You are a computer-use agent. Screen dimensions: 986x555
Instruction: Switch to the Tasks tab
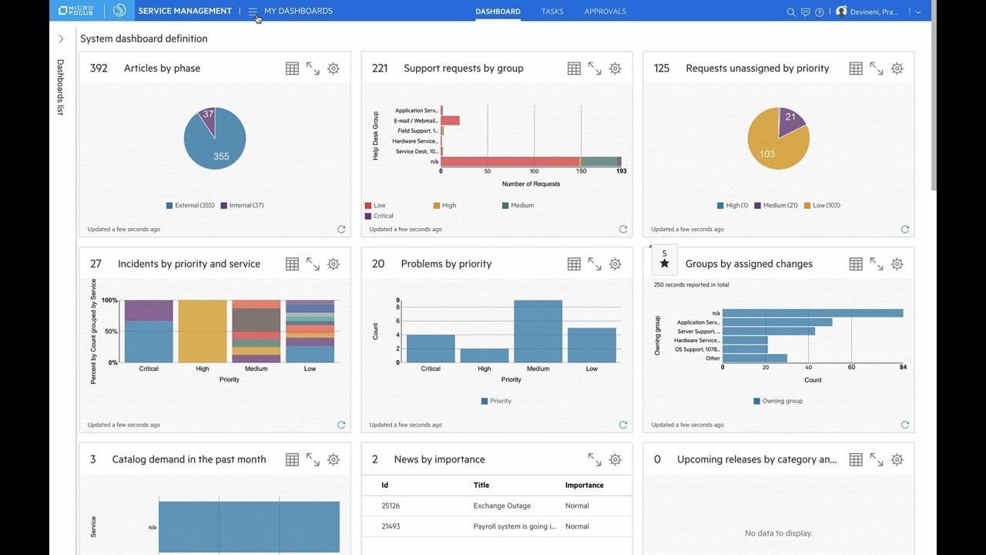552,12
